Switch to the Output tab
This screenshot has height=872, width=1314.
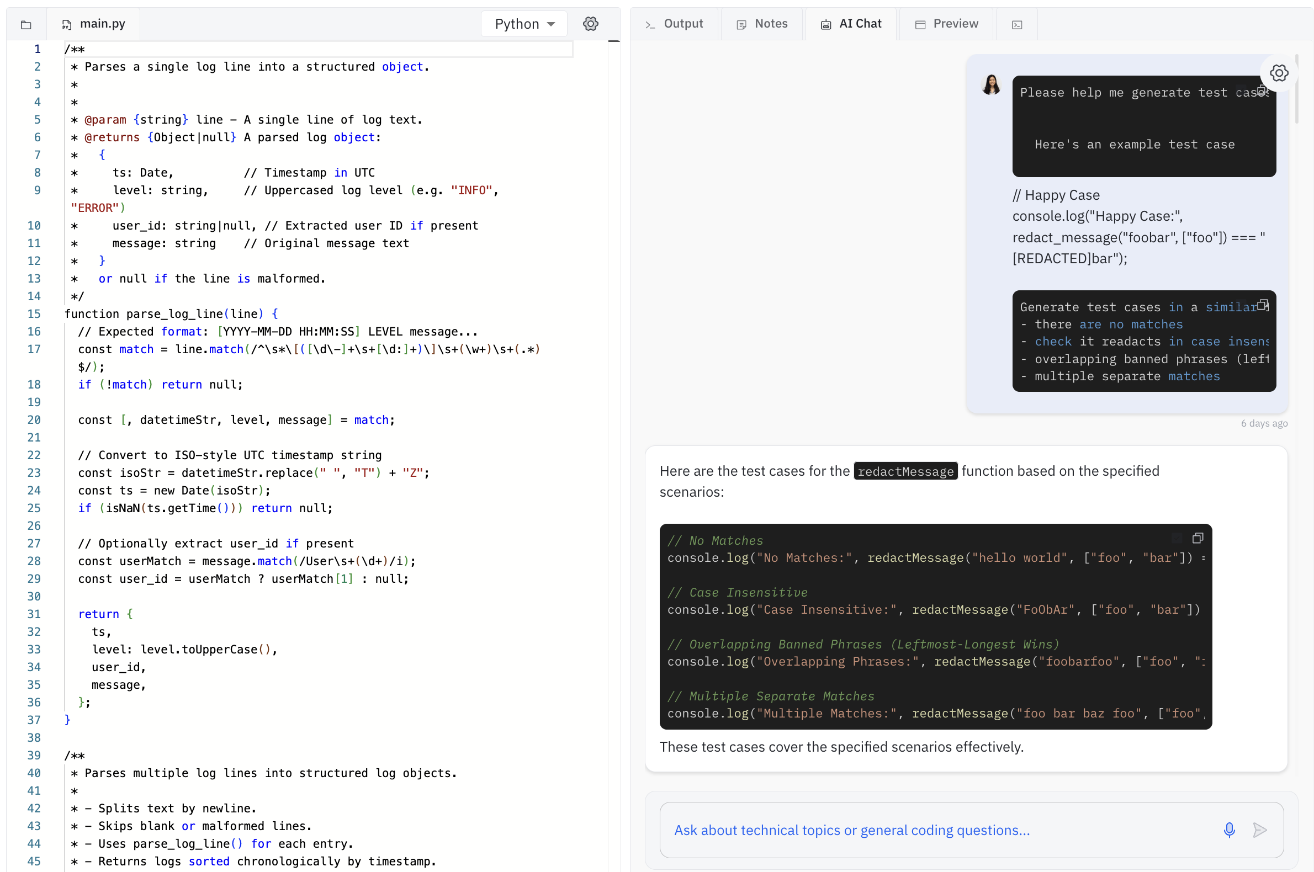[x=674, y=24]
